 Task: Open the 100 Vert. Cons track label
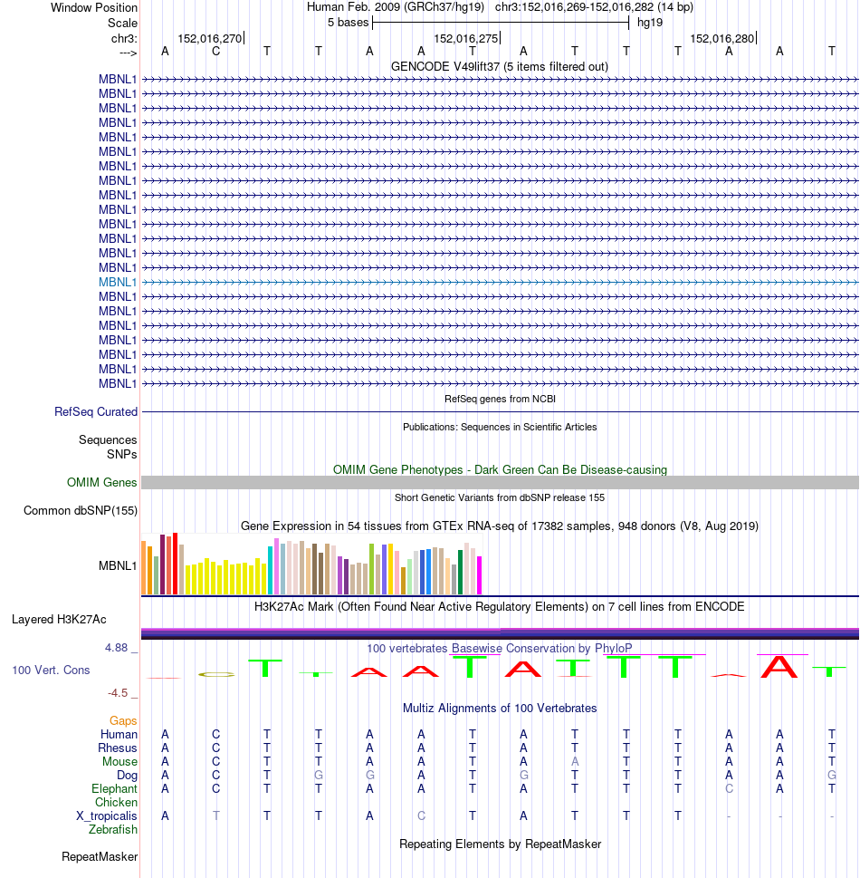click(51, 670)
